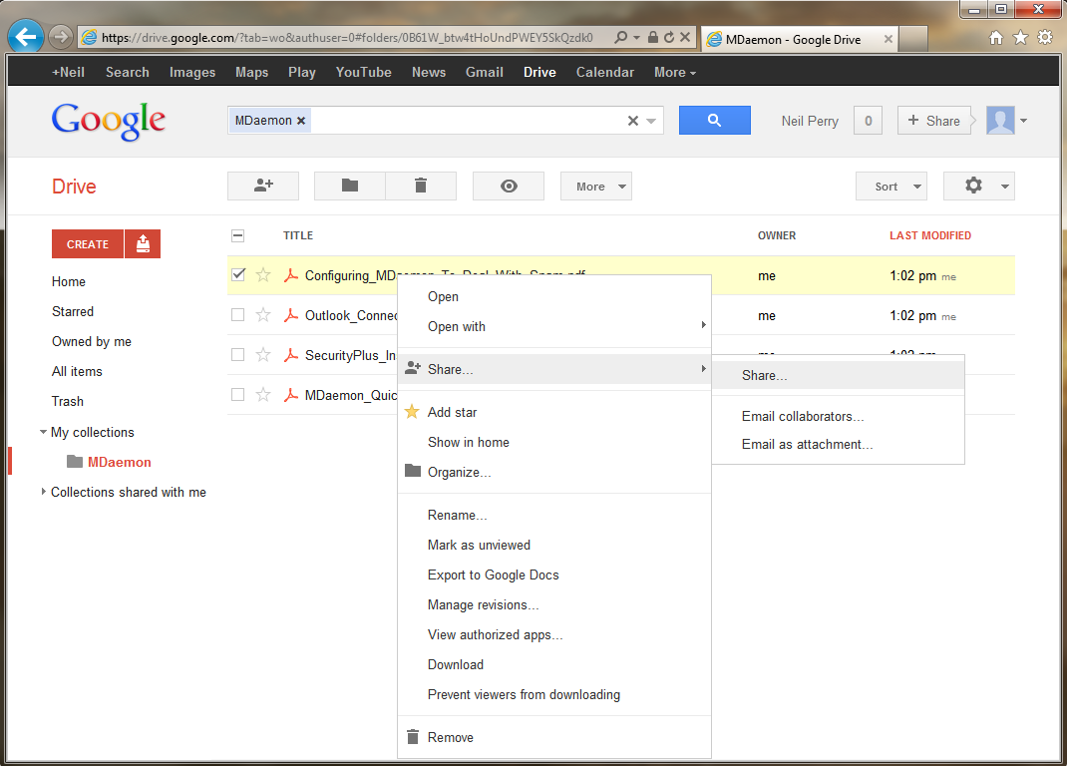Open Trash in sidebar

point(68,401)
